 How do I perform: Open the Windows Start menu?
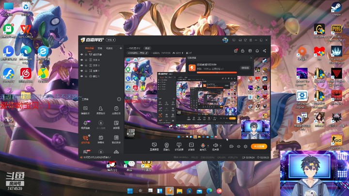(x=130, y=191)
